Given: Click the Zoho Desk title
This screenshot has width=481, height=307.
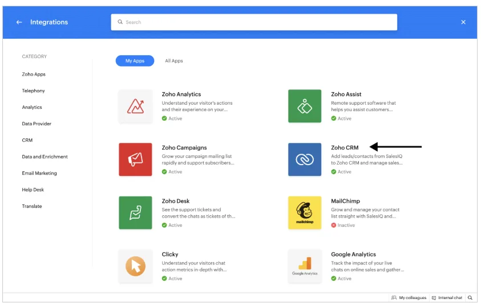Looking at the screenshot, I should (x=176, y=201).
